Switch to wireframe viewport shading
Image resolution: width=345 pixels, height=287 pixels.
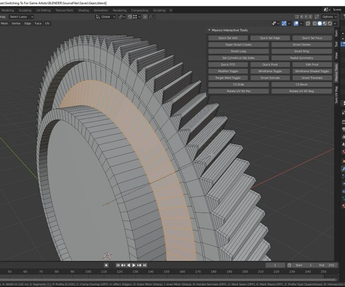tap(315, 24)
